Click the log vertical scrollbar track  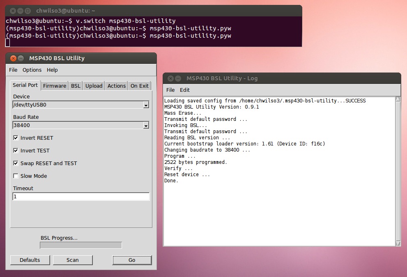[398, 171]
